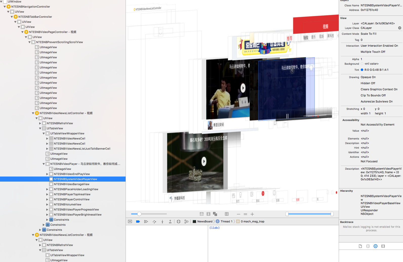The width and height of the screenshot is (403, 262).
Task: Select the NTESNBVideoBarrageView row
Action: click(x=63, y=184)
